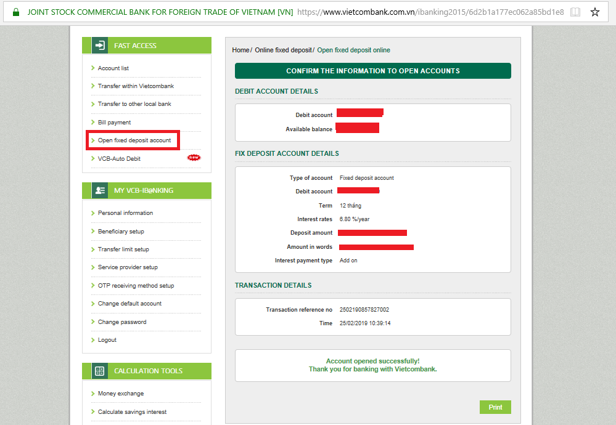Click the arrow bullet beside Account list

(93, 68)
